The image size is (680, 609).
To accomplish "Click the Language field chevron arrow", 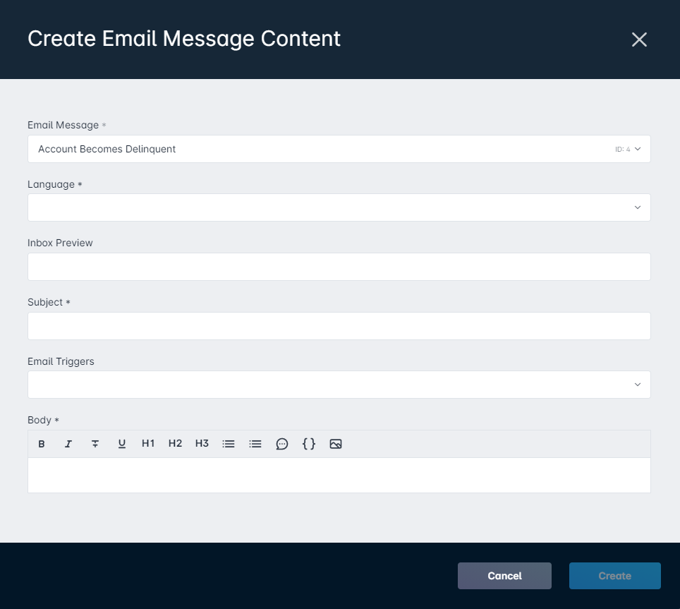I will (x=638, y=207).
